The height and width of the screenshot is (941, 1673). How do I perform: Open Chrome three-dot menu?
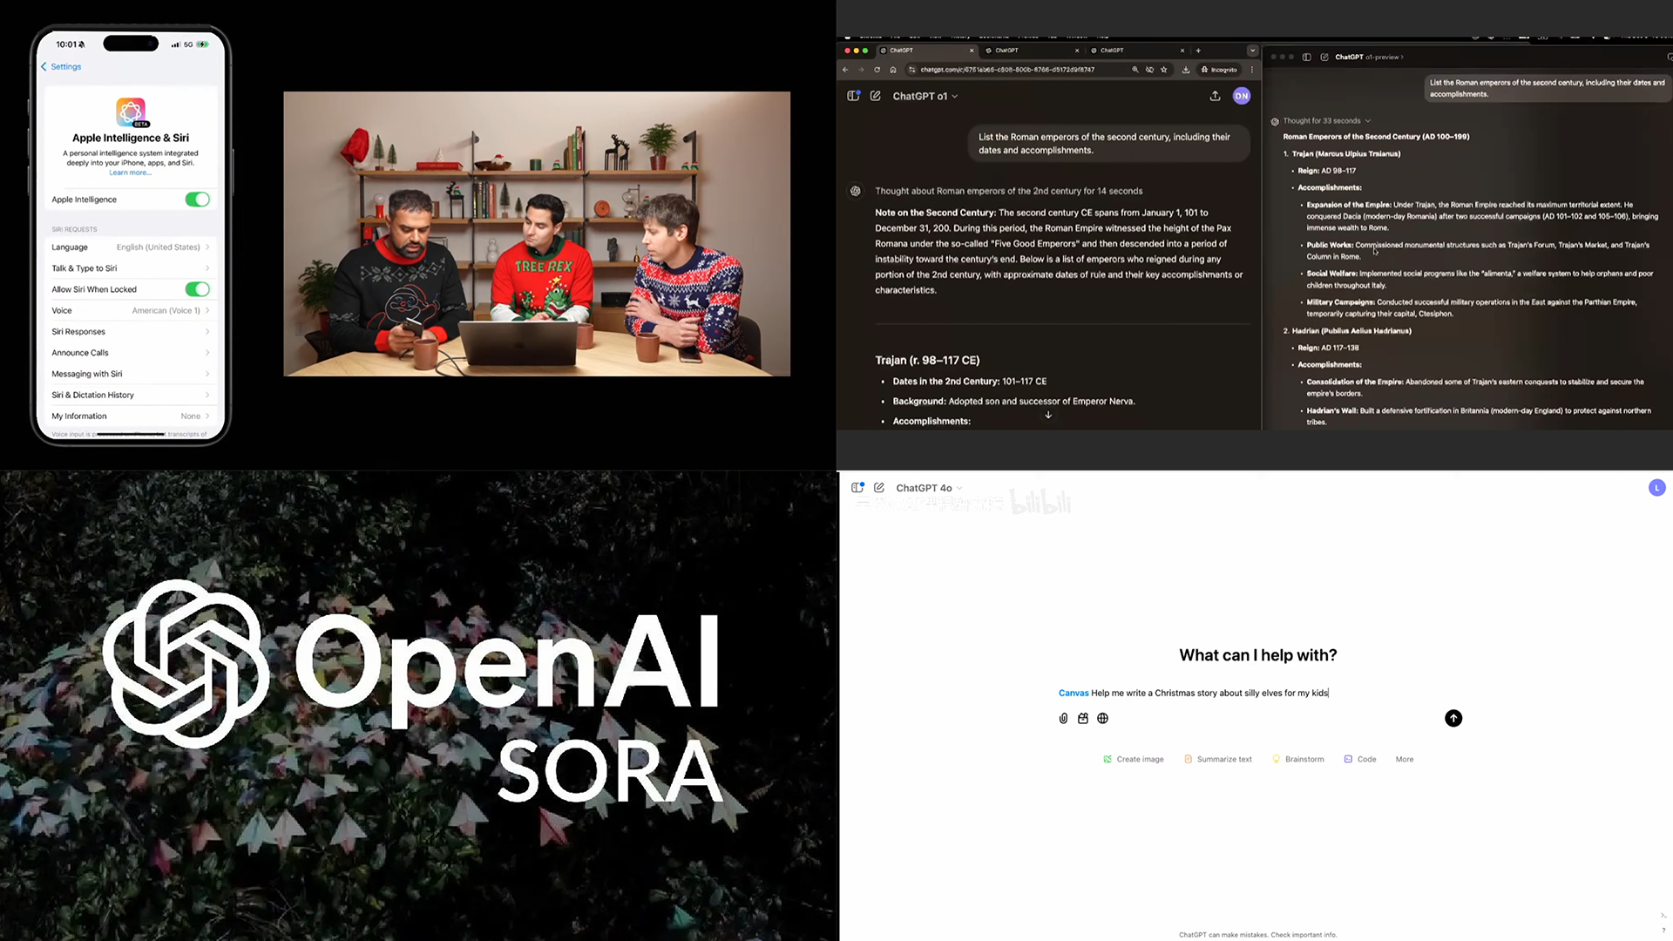[x=1252, y=70]
